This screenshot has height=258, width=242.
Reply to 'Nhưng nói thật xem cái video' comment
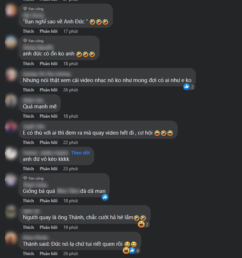tap(49, 90)
